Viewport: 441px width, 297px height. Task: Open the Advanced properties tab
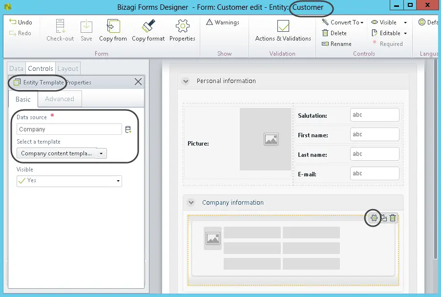[60, 99]
